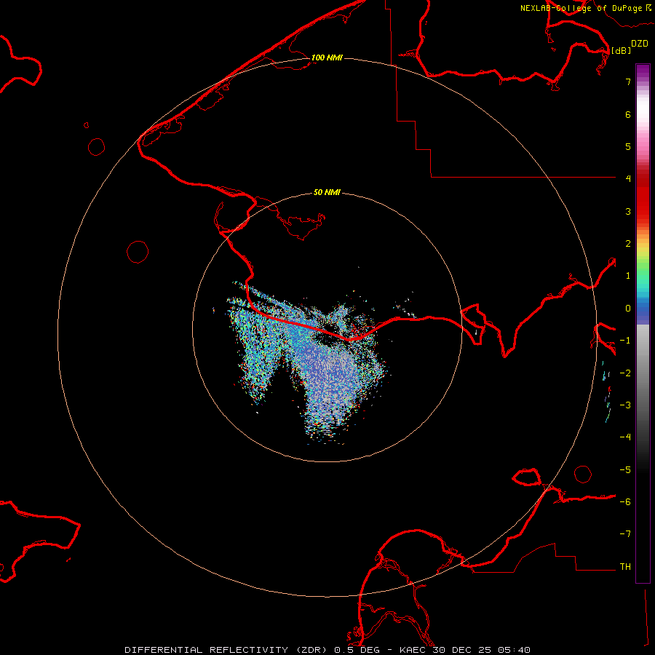Click the 5 value on color scale
Image resolution: width=655 pixels, height=655 pixels.
coord(628,146)
